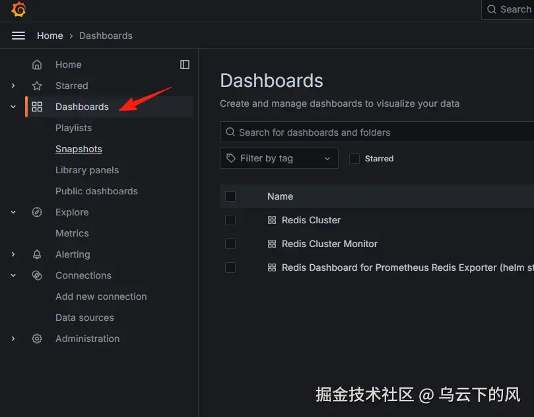Click the dashboard icon beside Redis Cluster
The image size is (534, 417).
click(272, 220)
